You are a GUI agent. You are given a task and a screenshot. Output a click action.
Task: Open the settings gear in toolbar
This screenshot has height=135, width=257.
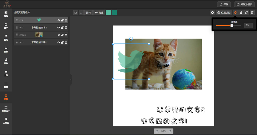click(212, 12)
